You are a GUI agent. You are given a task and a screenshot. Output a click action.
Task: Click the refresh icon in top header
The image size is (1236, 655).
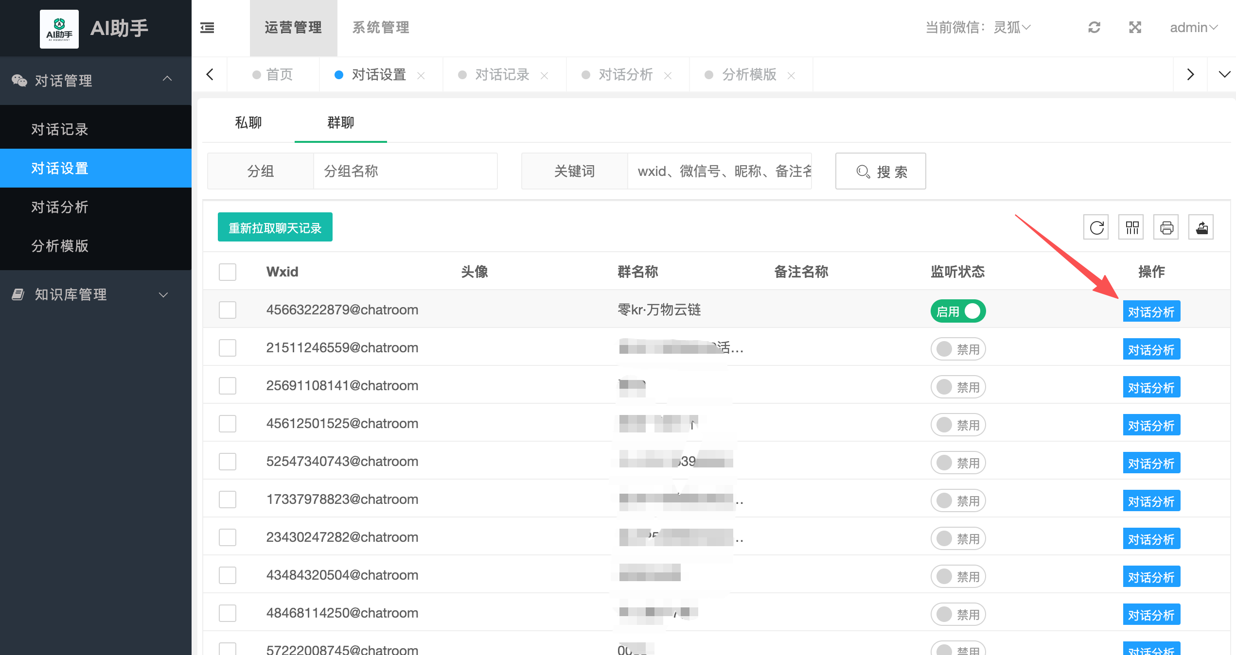[1094, 28]
